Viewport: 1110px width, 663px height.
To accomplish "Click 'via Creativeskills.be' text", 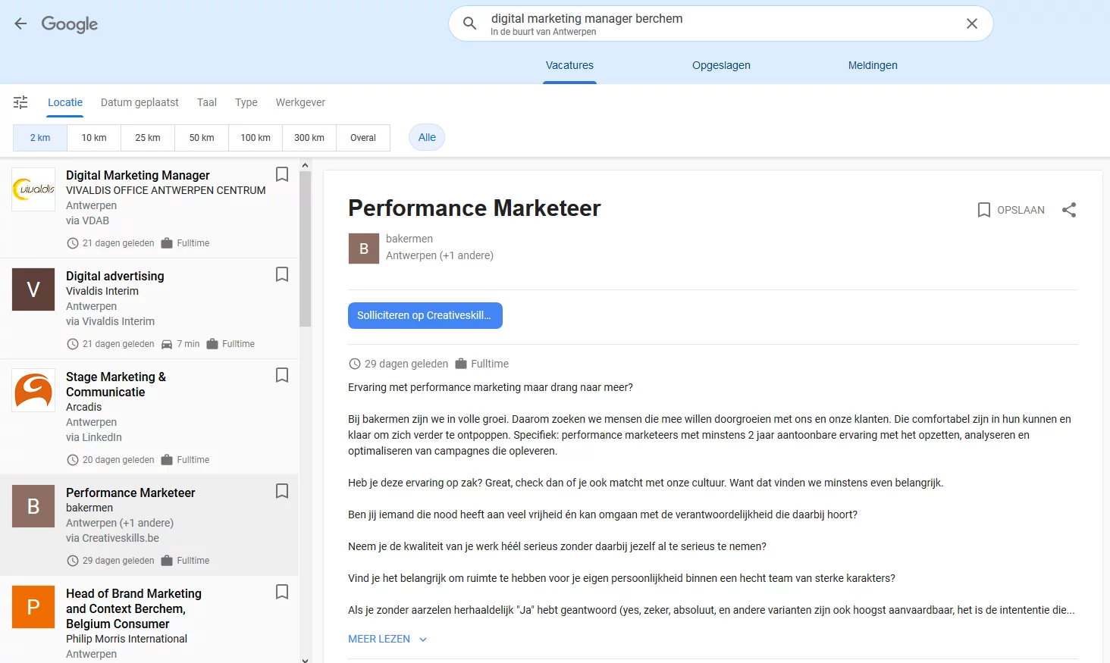I will click(112, 538).
